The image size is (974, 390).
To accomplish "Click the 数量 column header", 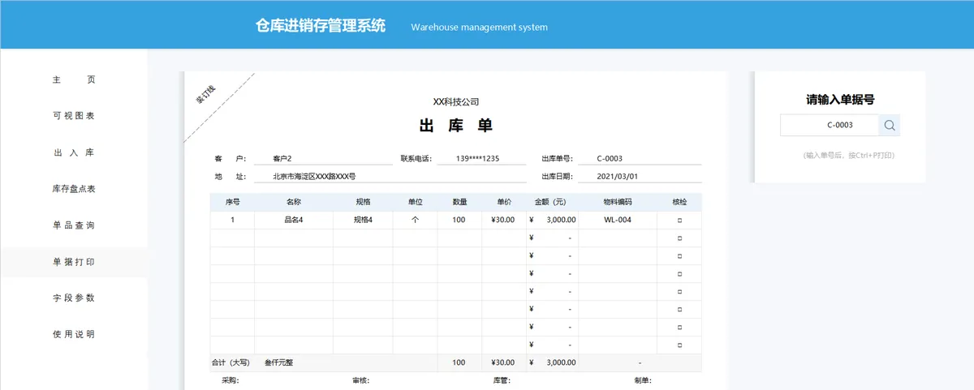I will (x=459, y=202).
